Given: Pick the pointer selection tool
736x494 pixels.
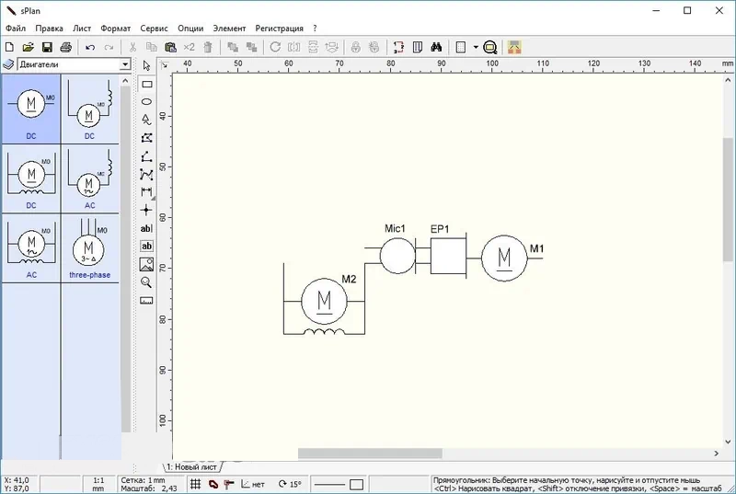Looking at the screenshot, I should tap(146, 66).
